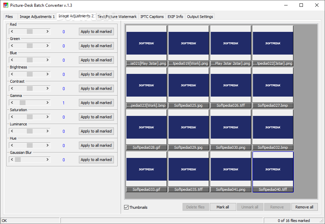The height and width of the screenshot is (224, 325).
Task: Select the Softpedia041.png thumbnail
Action: (x=231, y=172)
